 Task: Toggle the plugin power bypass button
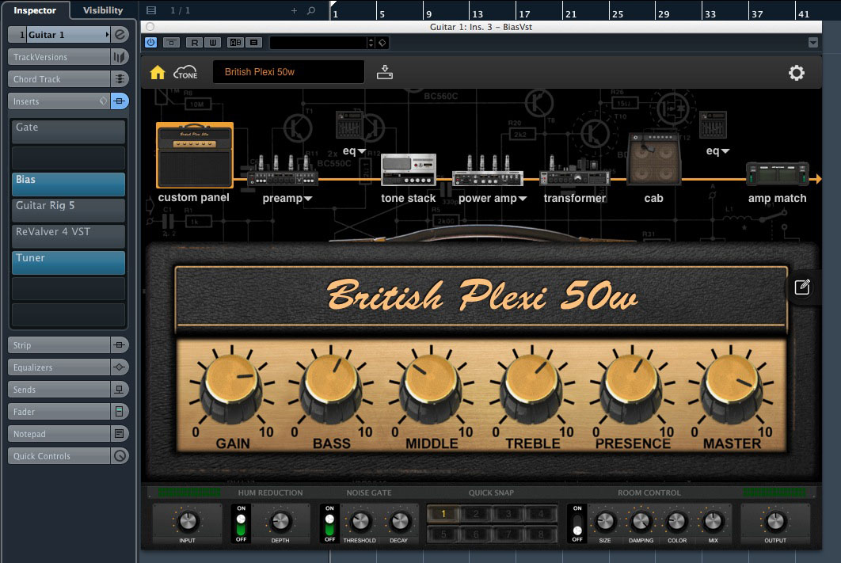tap(150, 42)
